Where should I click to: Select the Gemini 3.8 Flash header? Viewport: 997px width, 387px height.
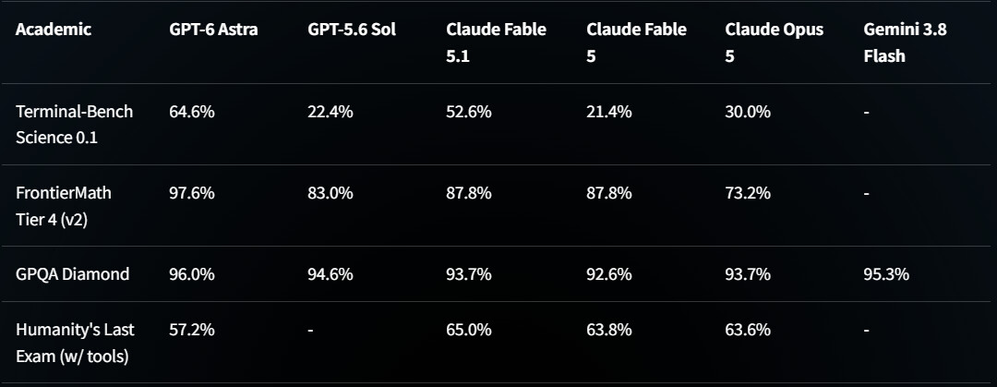905,42
